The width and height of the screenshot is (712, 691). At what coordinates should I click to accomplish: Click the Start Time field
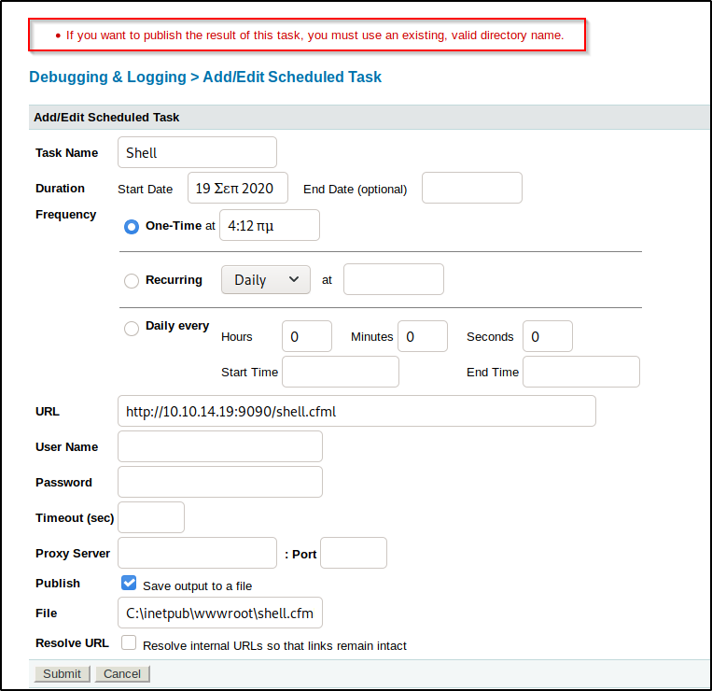[x=341, y=372]
